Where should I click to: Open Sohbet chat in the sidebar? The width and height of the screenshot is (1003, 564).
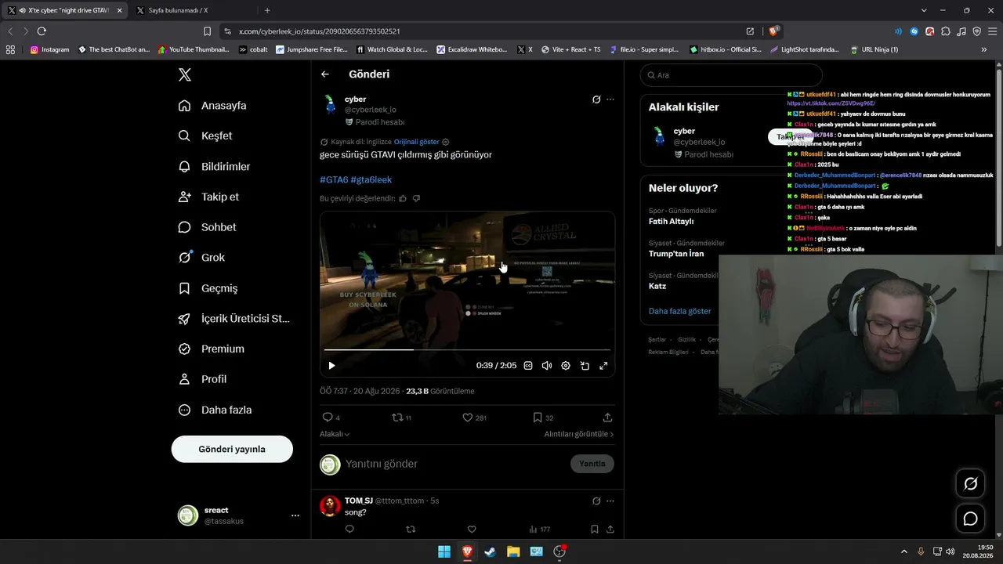pos(208,227)
